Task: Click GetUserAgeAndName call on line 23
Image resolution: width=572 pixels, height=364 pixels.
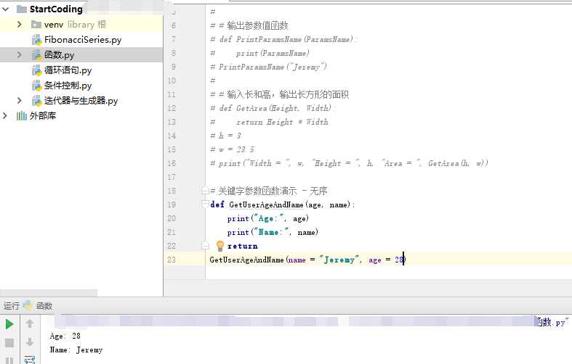Action: [x=246, y=260]
